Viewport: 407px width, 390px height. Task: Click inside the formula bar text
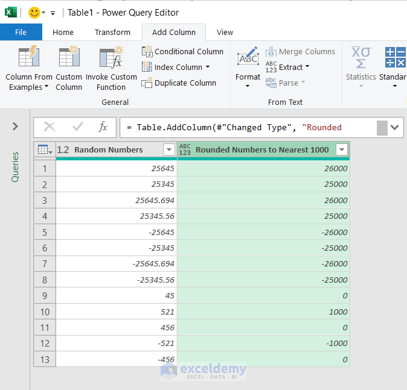[x=242, y=127]
